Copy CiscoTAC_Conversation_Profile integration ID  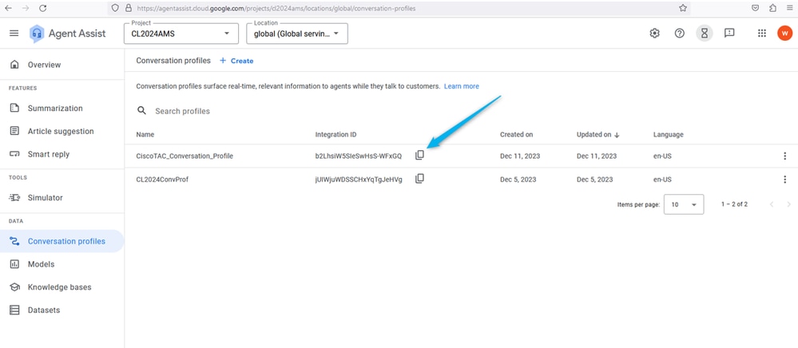pyautogui.click(x=419, y=155)
